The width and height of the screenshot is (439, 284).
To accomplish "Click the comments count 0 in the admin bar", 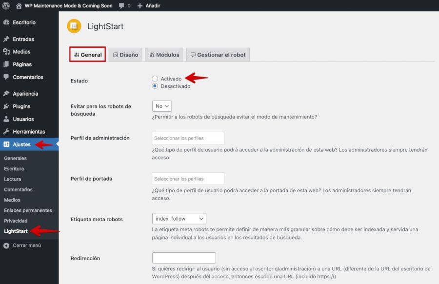I will pyautogui.click(x=129, y=5).
